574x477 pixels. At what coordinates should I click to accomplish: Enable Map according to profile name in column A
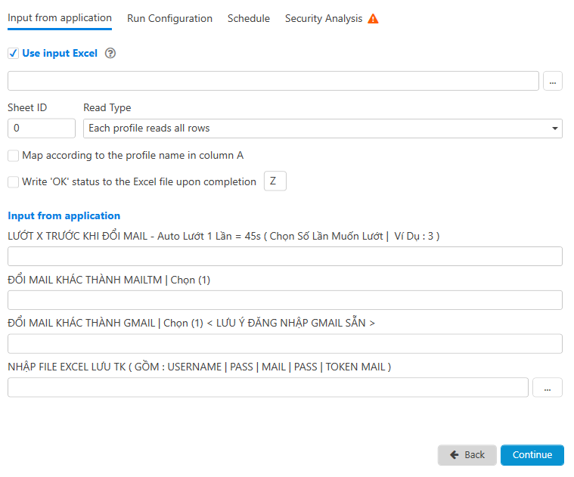coord(13,156)
